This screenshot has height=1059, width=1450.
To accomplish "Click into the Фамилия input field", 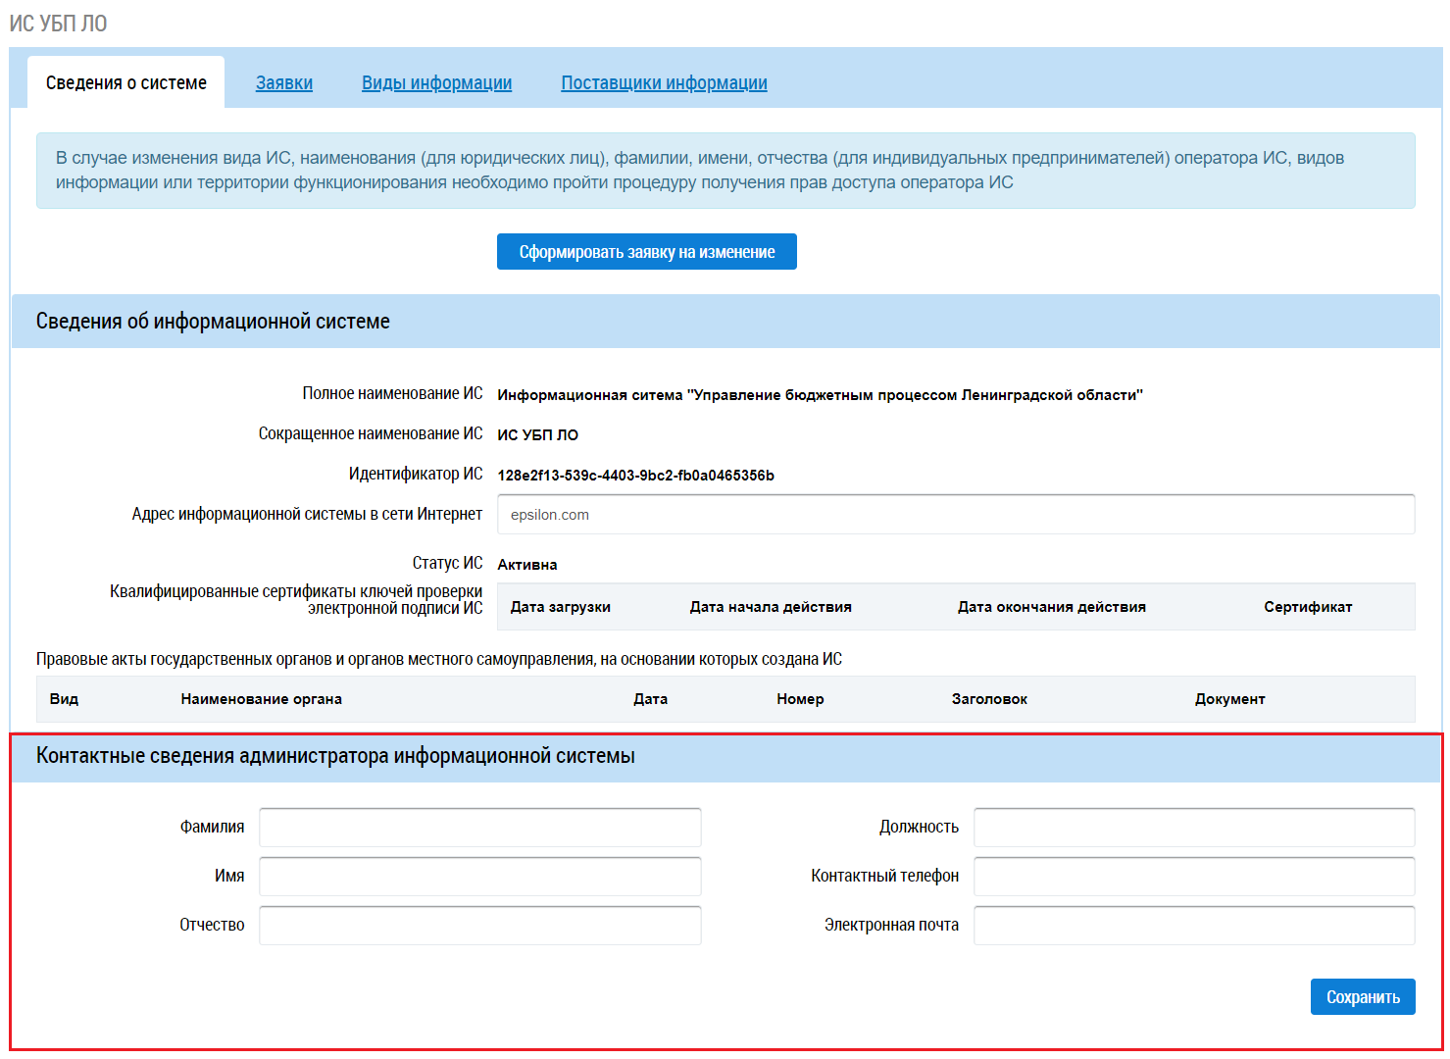I will pyautogui.click(x=479, y=828).
